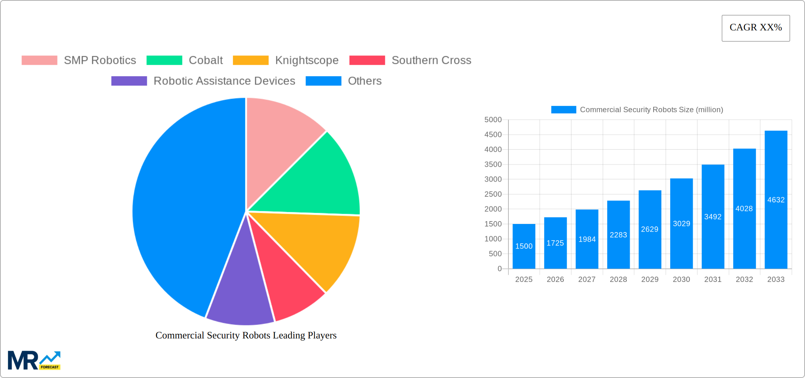Select the Robotic Assistance Devices legend swatch

pyautogui.click(x=129, y=81)
